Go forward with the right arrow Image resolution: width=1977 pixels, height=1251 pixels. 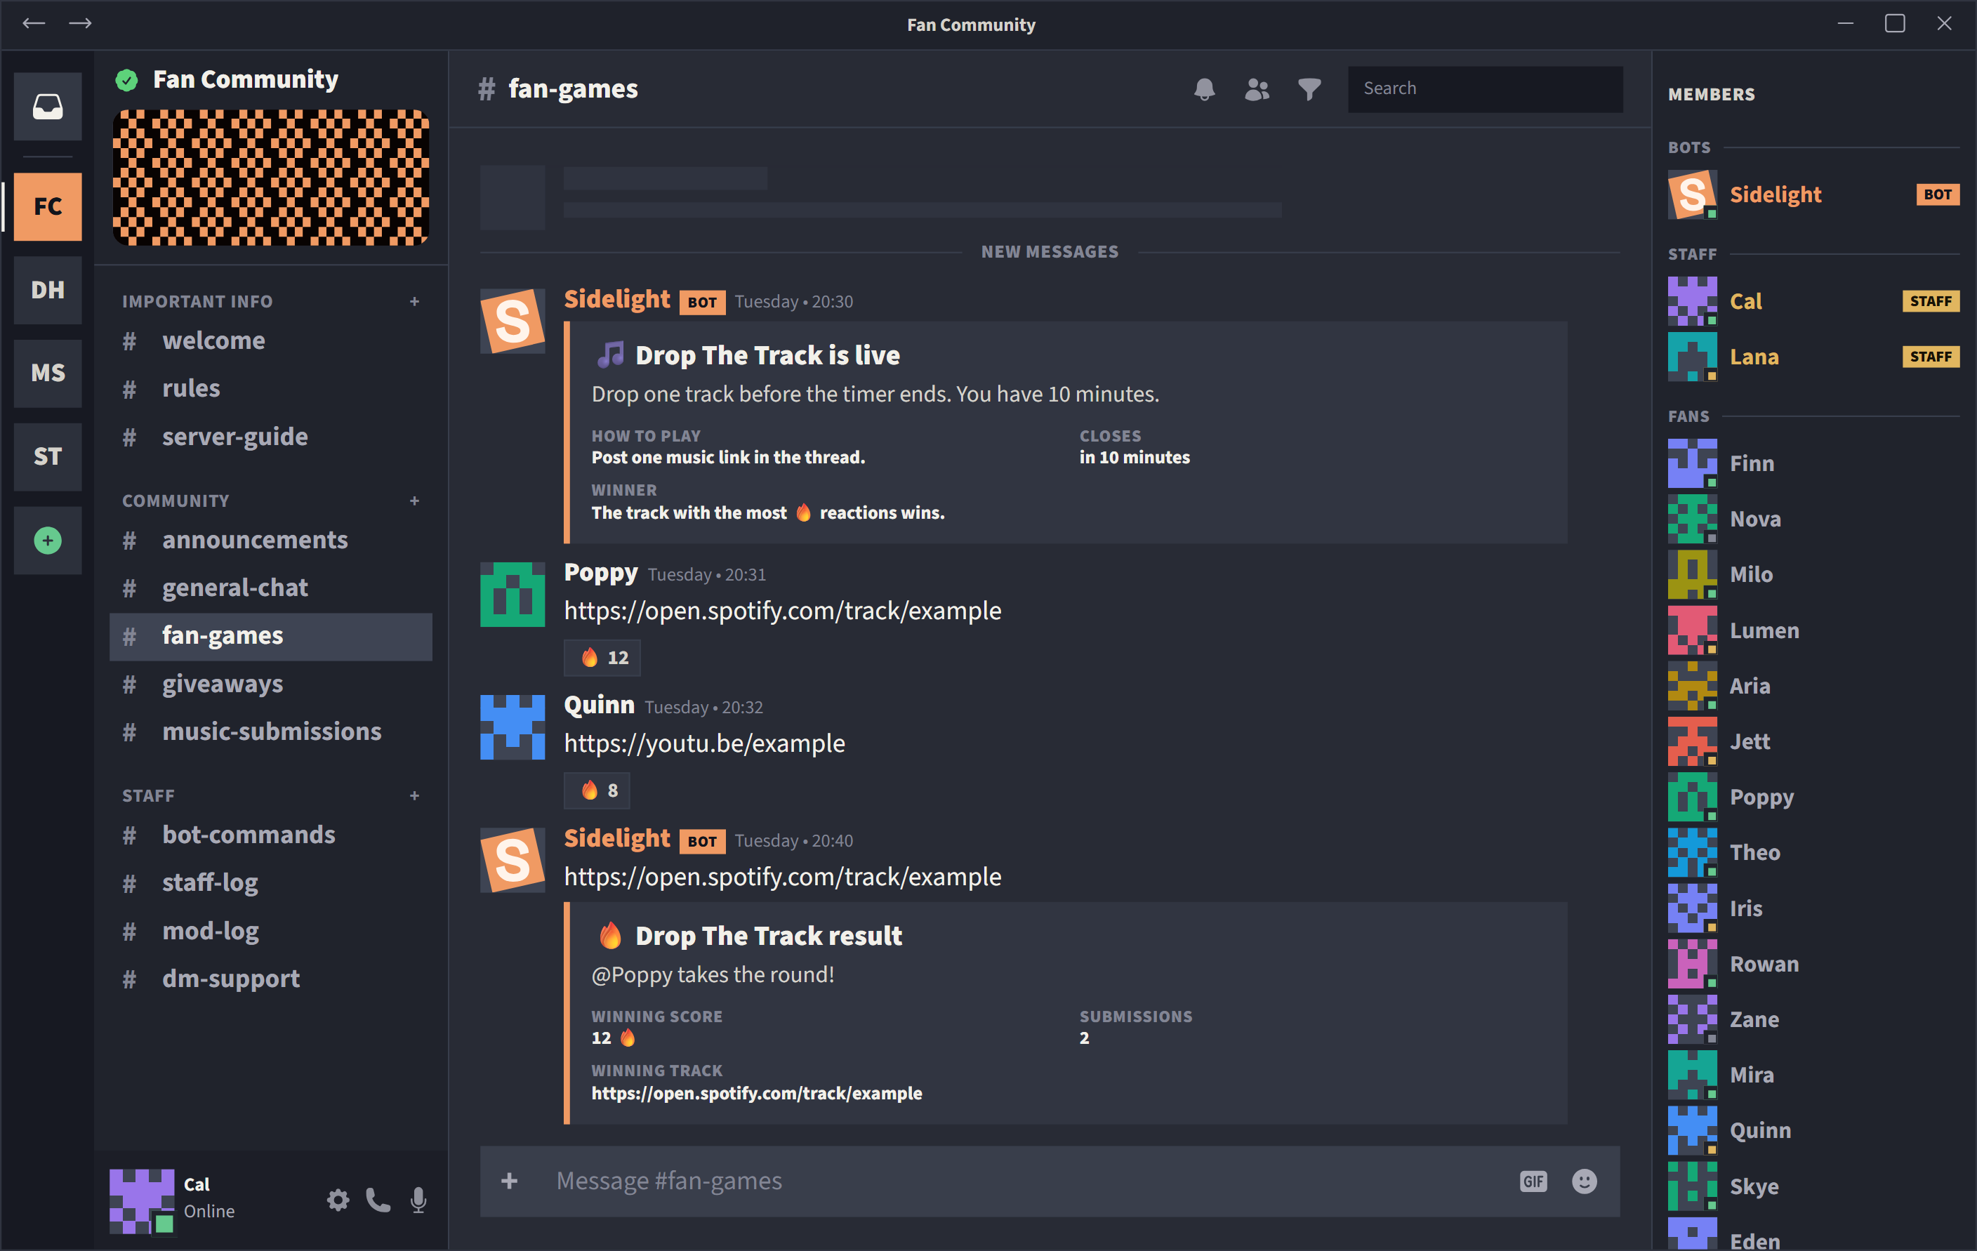pos(79,23)
